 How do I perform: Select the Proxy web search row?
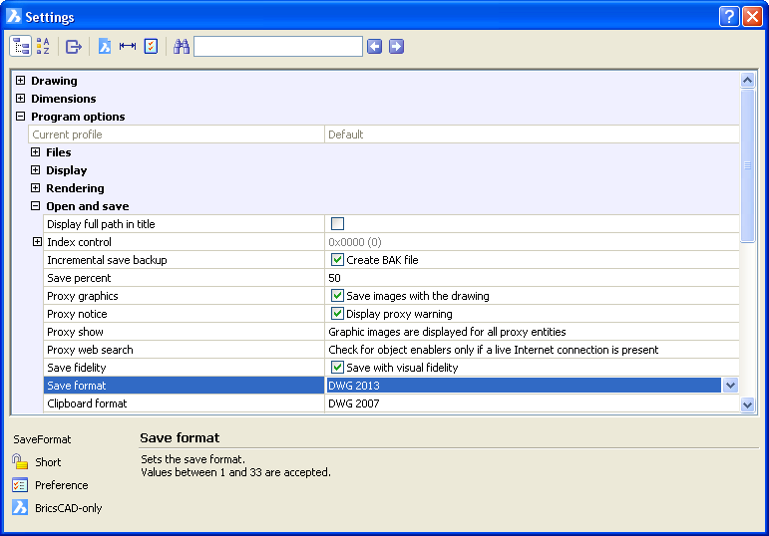391,350
